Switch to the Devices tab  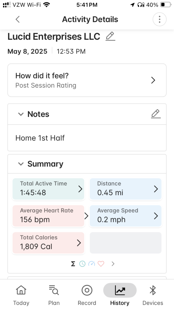tap(153, 295)
